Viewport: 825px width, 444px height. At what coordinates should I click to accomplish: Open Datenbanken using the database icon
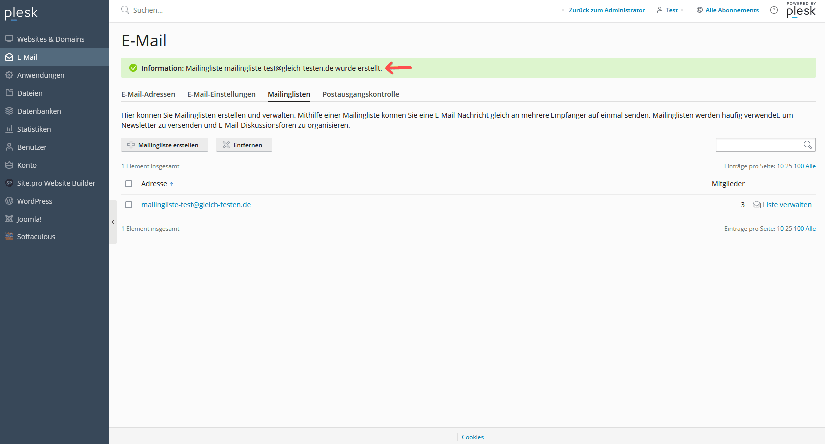point(9,111)
